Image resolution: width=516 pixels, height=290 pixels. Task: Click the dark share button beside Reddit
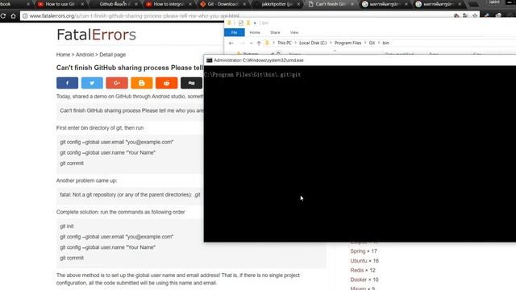pos(191,83)
